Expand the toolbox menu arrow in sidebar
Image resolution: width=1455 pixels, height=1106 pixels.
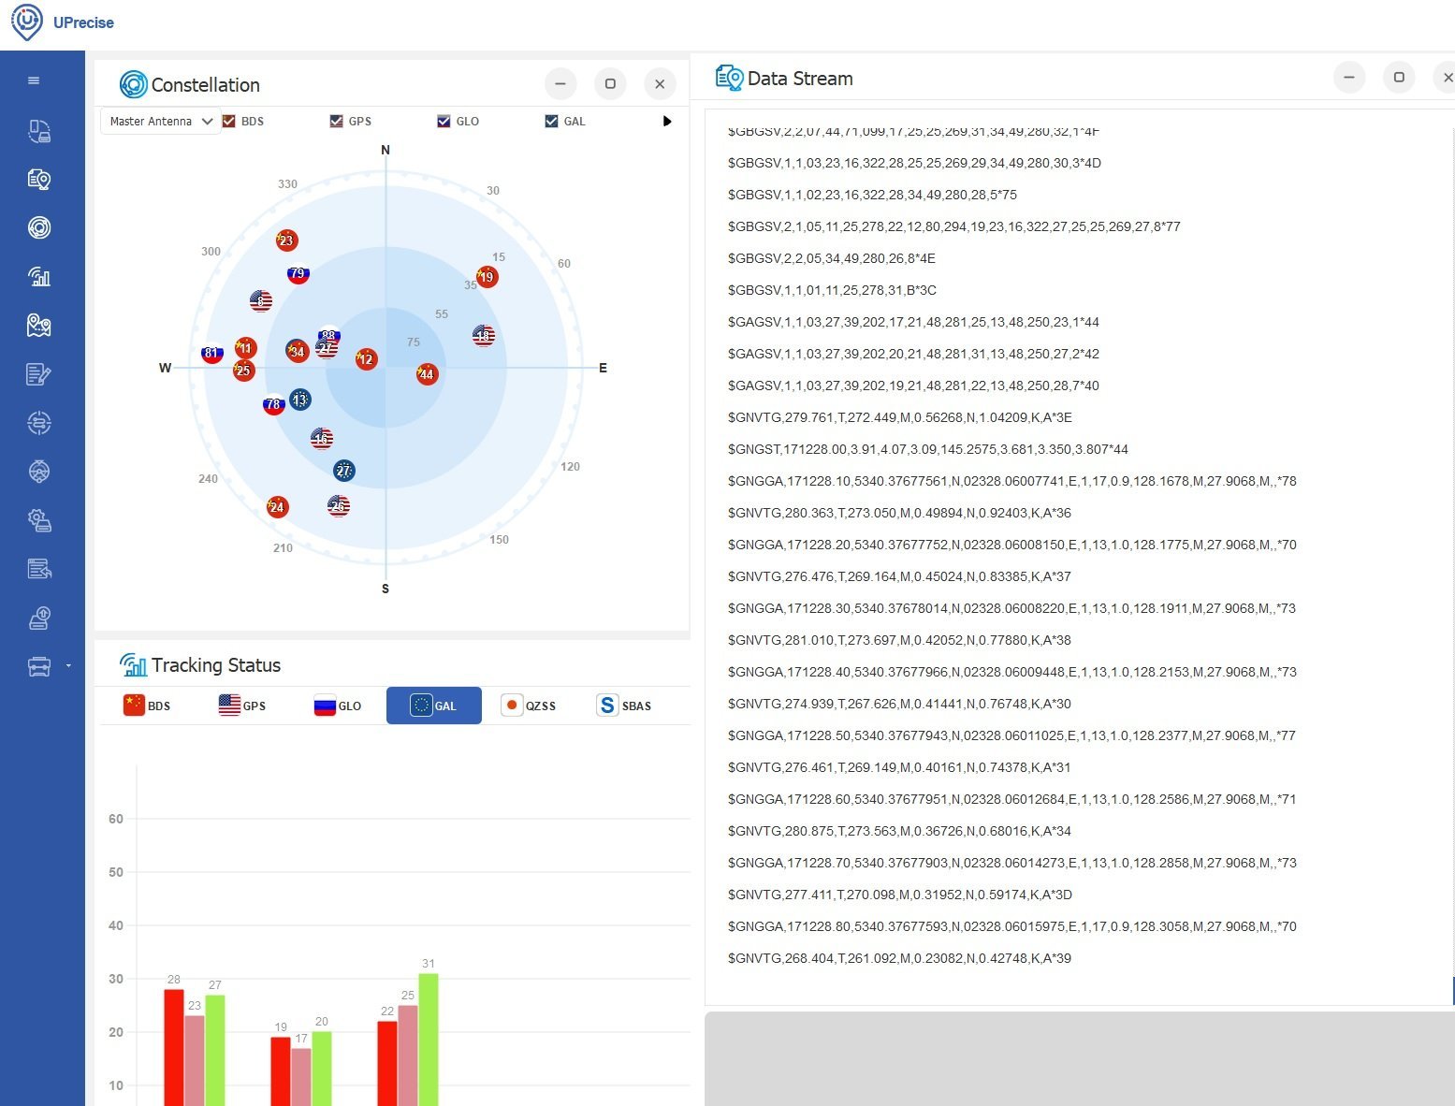point(68,666)
